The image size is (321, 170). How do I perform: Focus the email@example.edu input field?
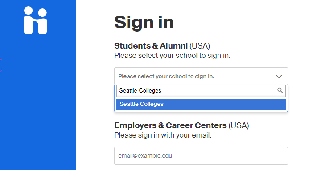[201, 156]
